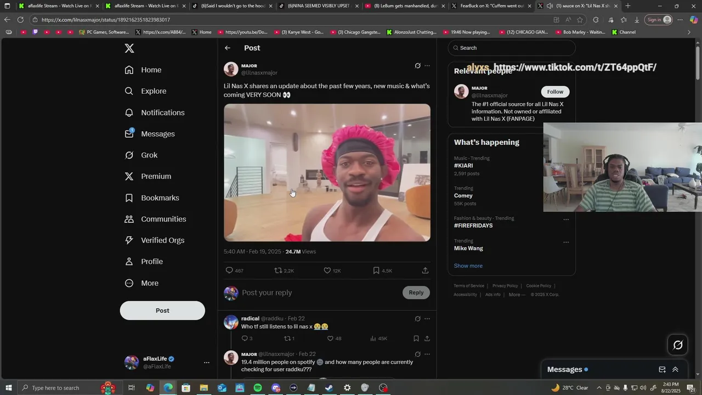Viewport: 702px width, 395px height.
Task: Open Terms of Service footer link
Action: click(x=469, y=286)
